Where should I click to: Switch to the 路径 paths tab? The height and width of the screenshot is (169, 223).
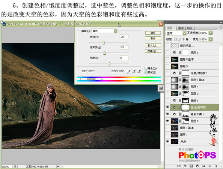[190, 28]
